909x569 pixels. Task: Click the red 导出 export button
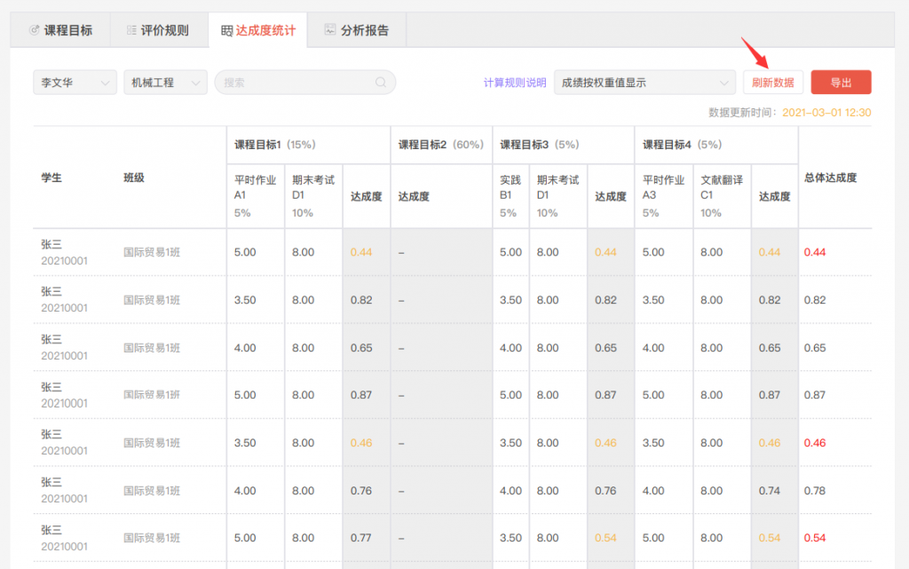[841, 83]
